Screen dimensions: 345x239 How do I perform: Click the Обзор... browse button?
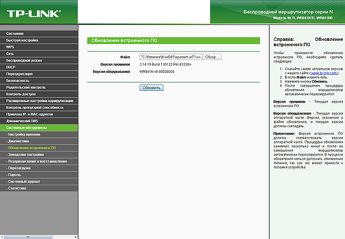click(x=212, y=57)
